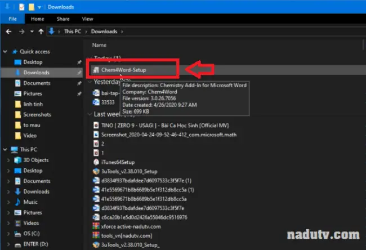
Task: Open the 'linh tinh' folder
Action: click(33, 104)
